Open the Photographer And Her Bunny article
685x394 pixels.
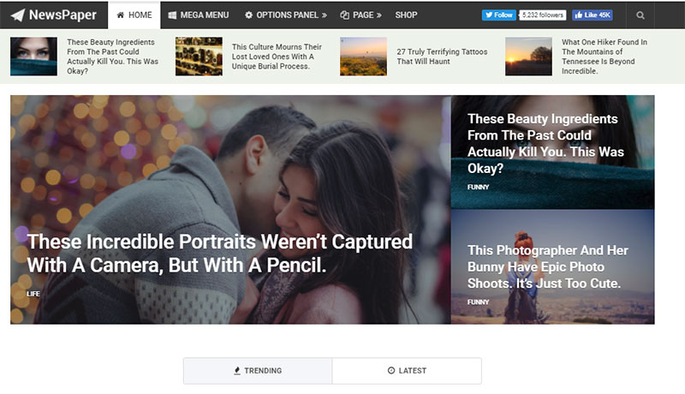click(x=548, y=267)
